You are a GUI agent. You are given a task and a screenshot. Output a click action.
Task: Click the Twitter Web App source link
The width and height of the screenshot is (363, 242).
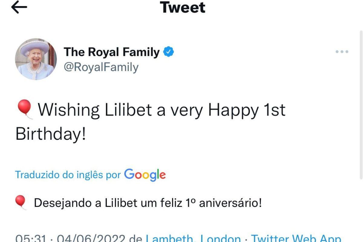pos(296,238)
